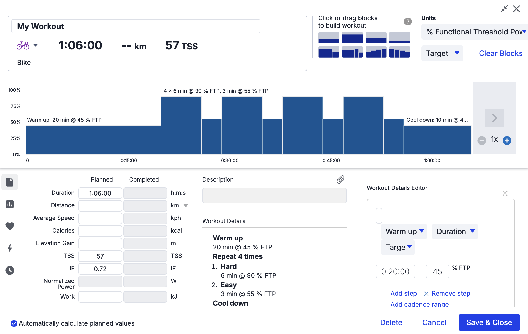This screenshot has height=334, width=528.
Task: Open the Warm up step type dropdown
Action: [404, 232]
